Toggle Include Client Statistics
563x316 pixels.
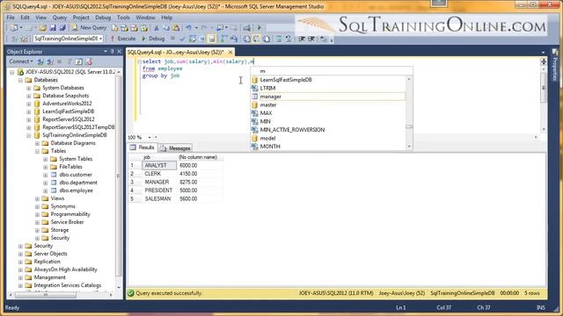pos(234,39)
